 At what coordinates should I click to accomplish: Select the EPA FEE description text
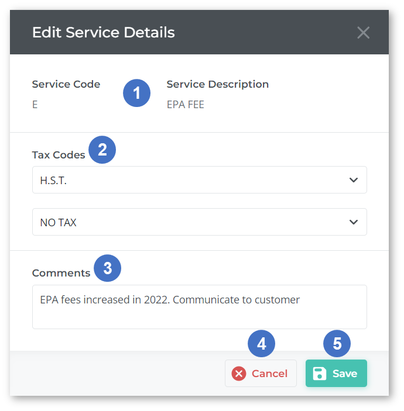(186, 105)
